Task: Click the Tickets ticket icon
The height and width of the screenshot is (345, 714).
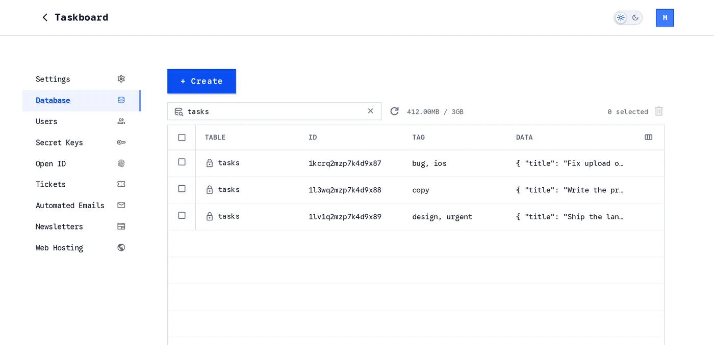Action: [121, 184]
